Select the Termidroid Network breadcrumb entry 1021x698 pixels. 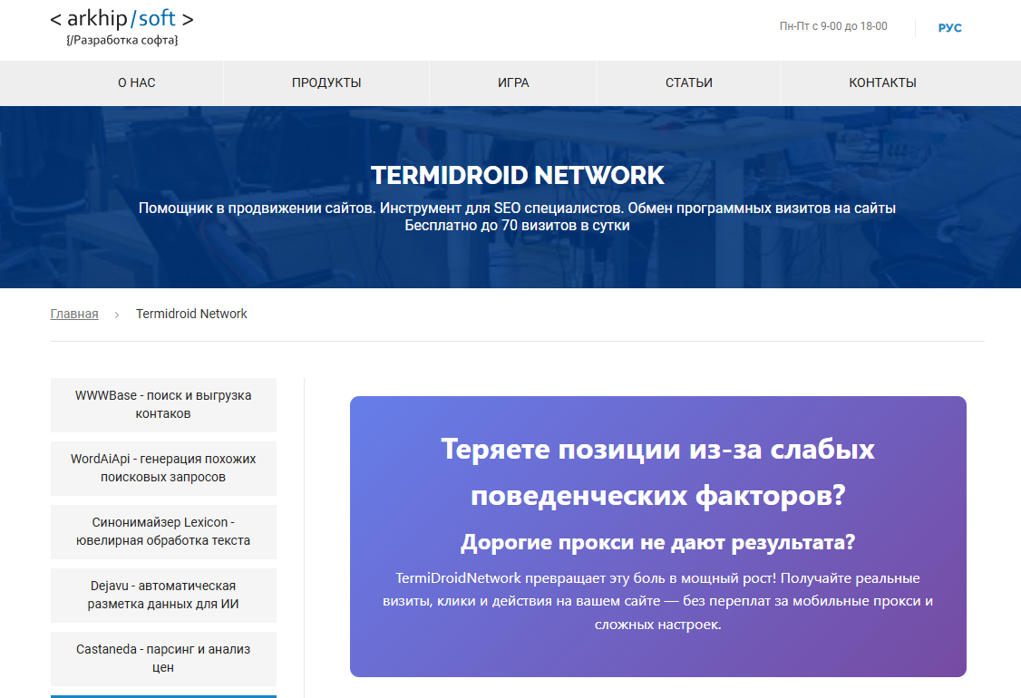point(191,314)
